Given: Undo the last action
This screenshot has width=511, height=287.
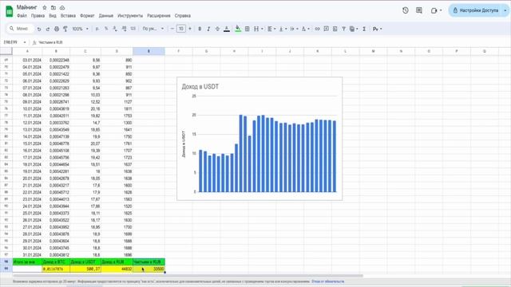Looking at the screenshot, I should pos(39,29).
